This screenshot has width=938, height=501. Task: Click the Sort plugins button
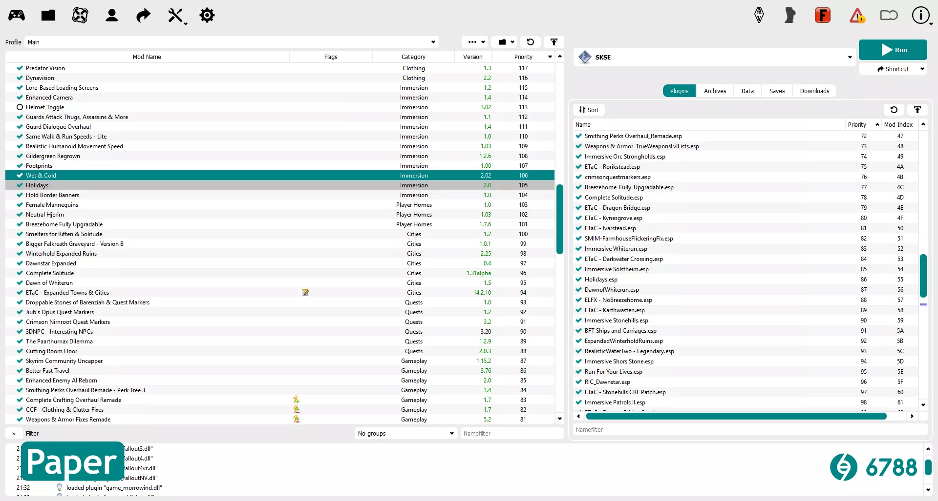(x=589, y=110)
